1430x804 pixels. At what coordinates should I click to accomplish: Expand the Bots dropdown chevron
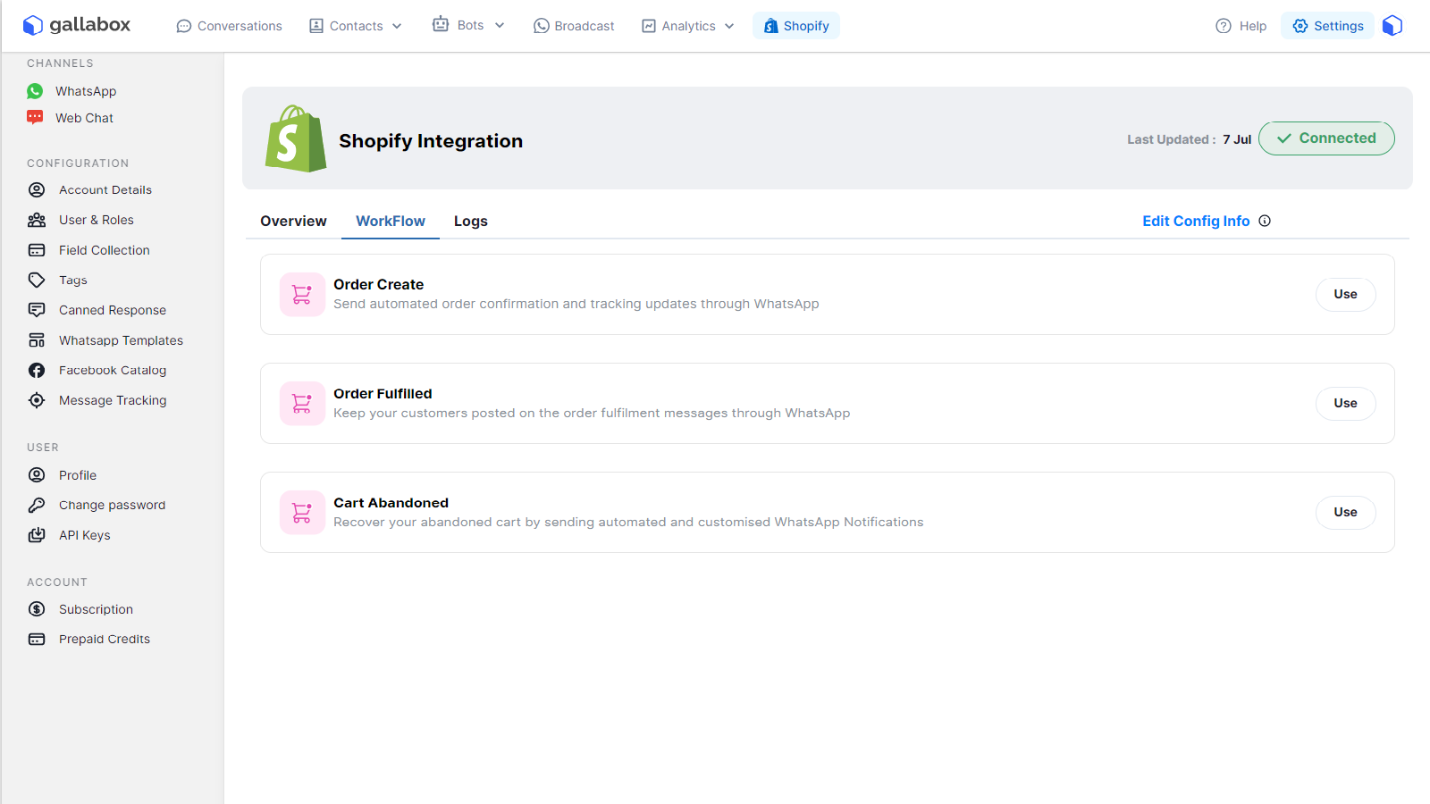pos(500,25)
